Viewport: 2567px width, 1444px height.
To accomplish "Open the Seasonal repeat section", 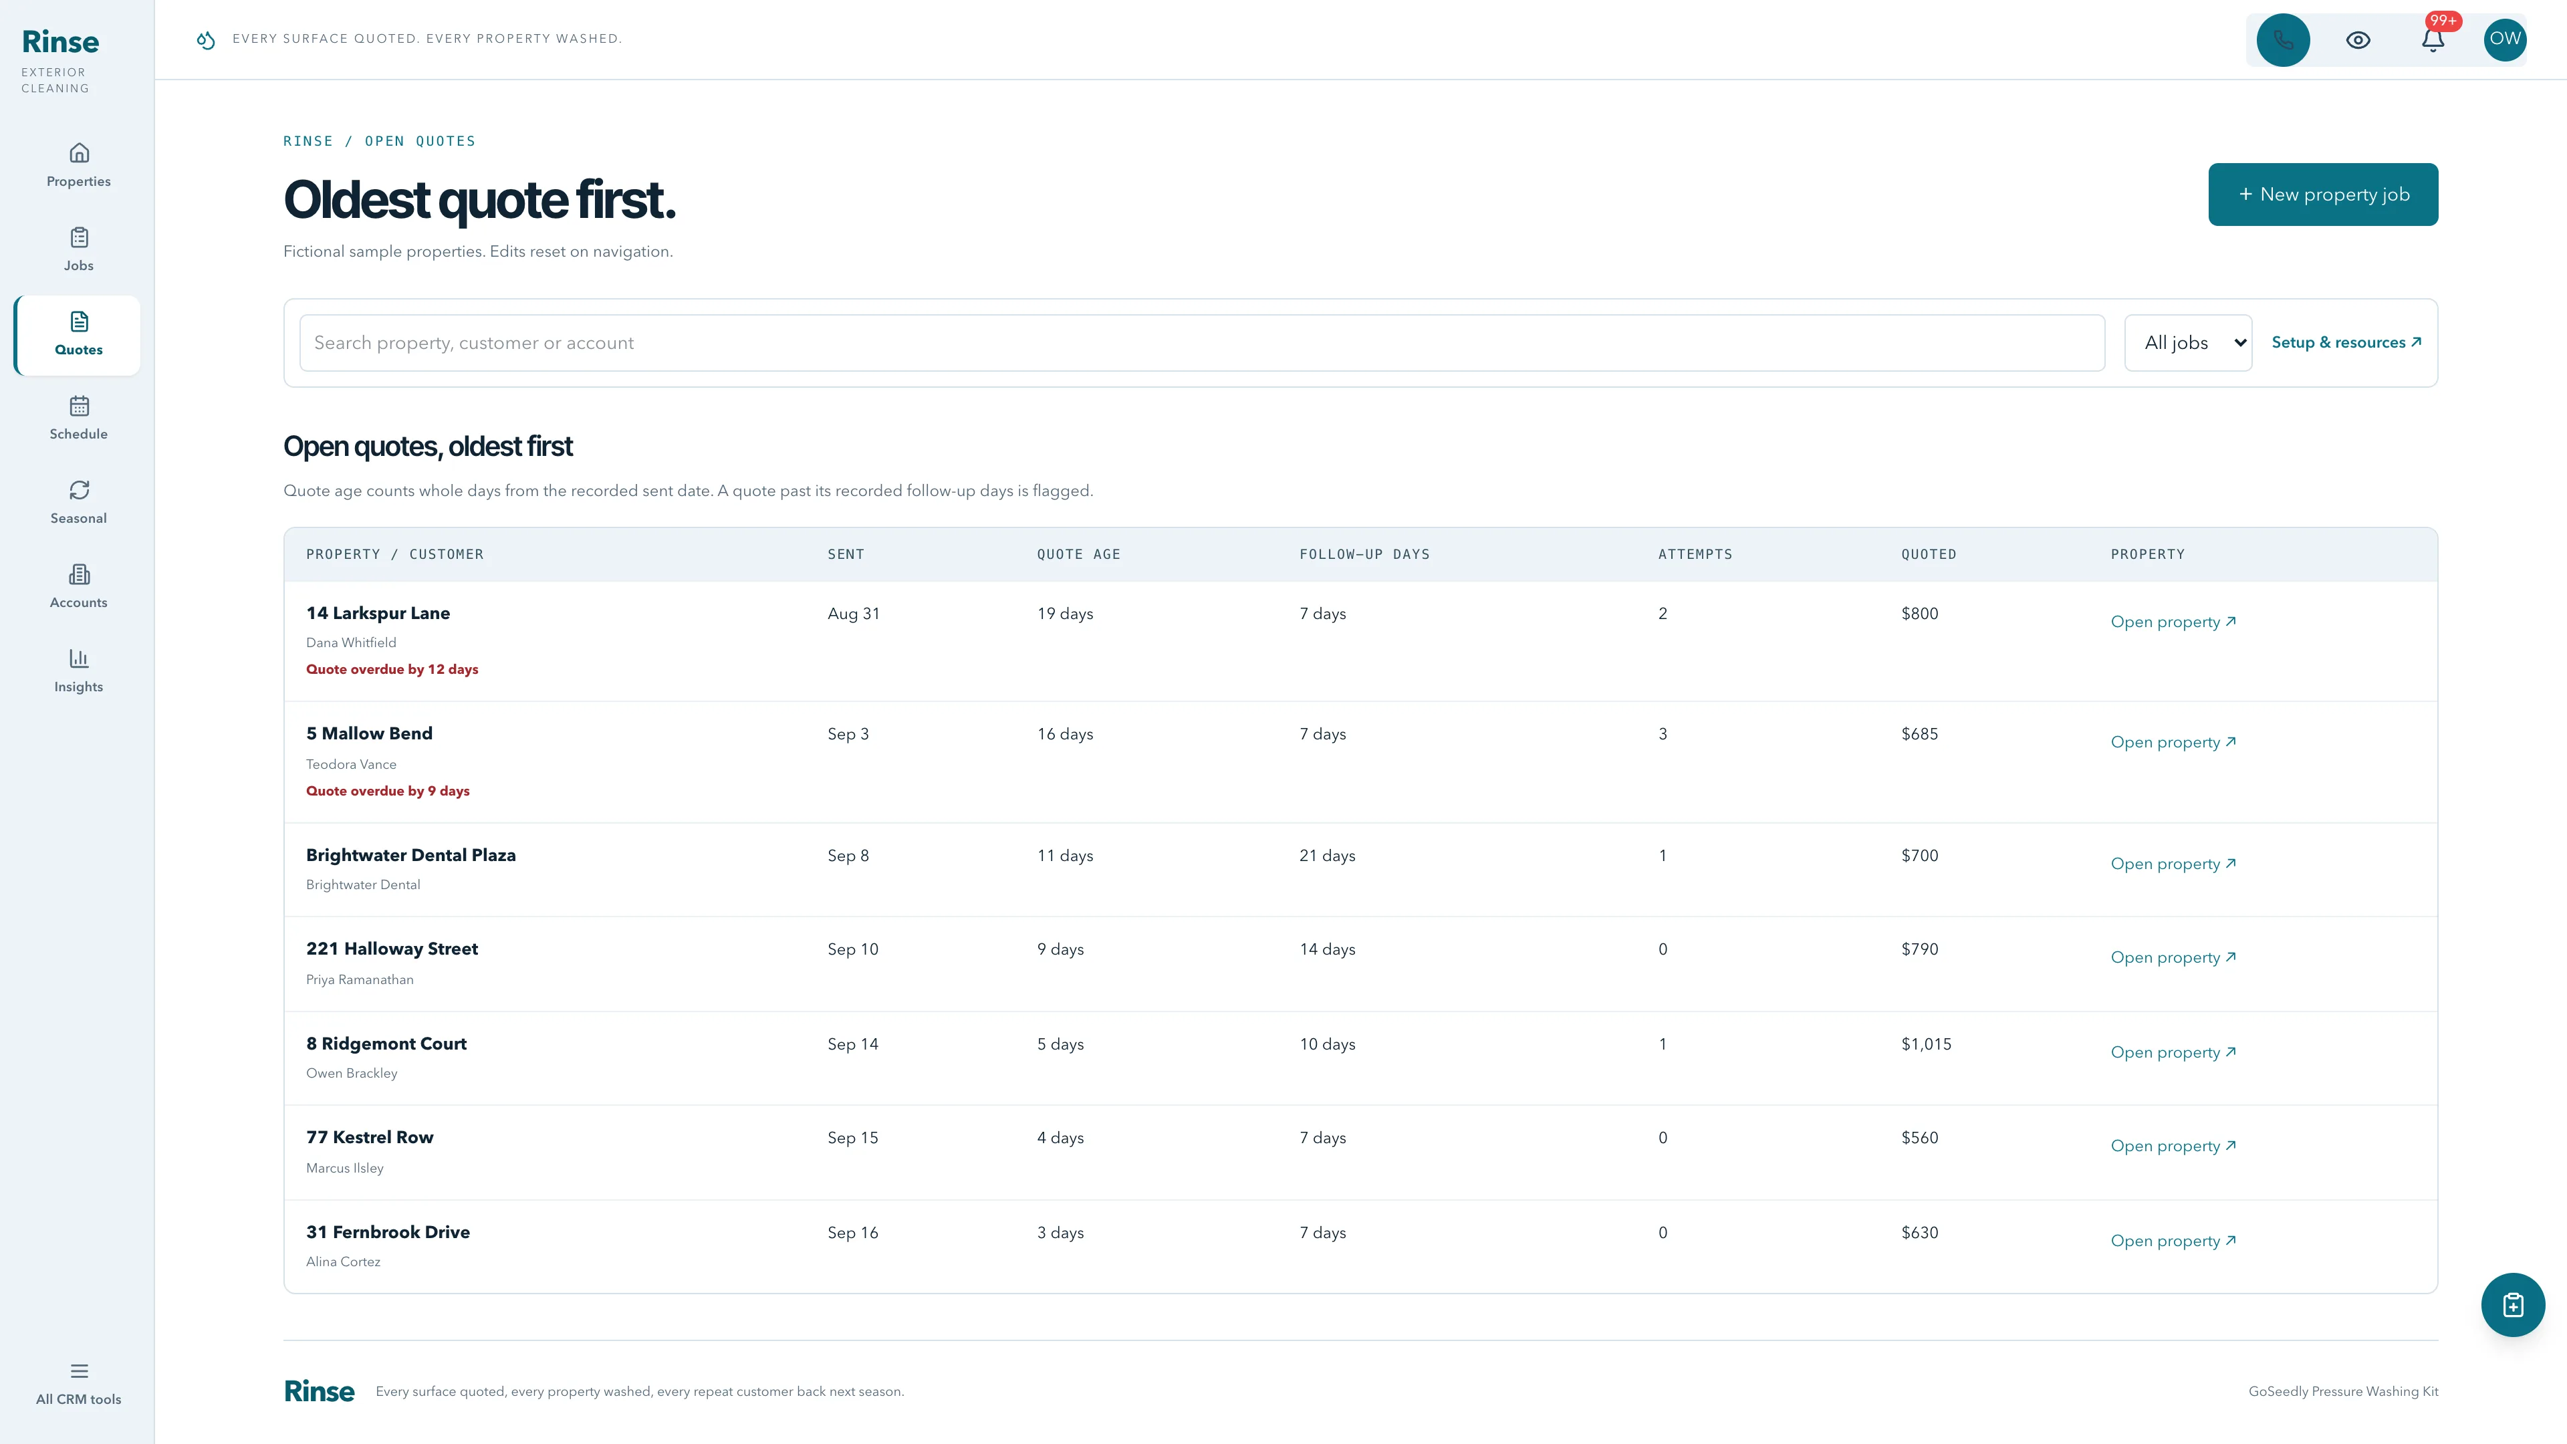I will tap(79, 502).
